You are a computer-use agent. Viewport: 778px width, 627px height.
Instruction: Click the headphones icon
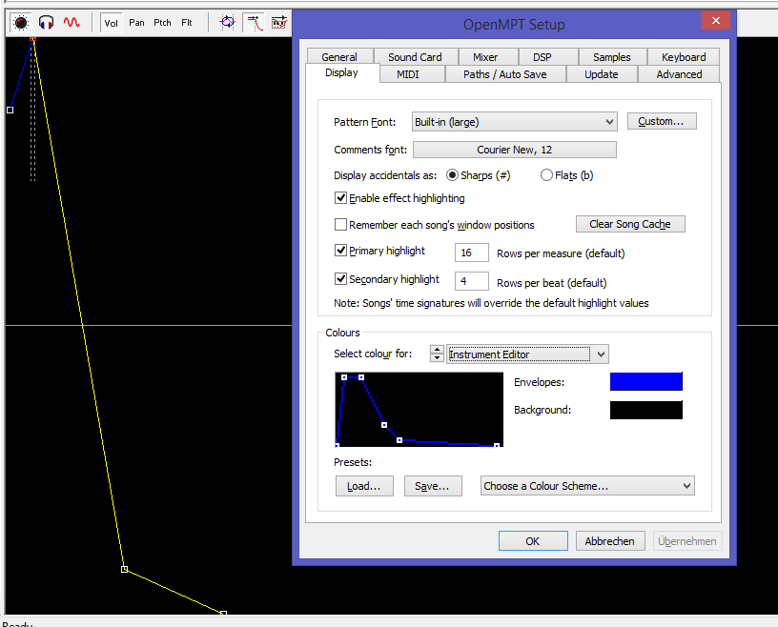tap(46, 22)
